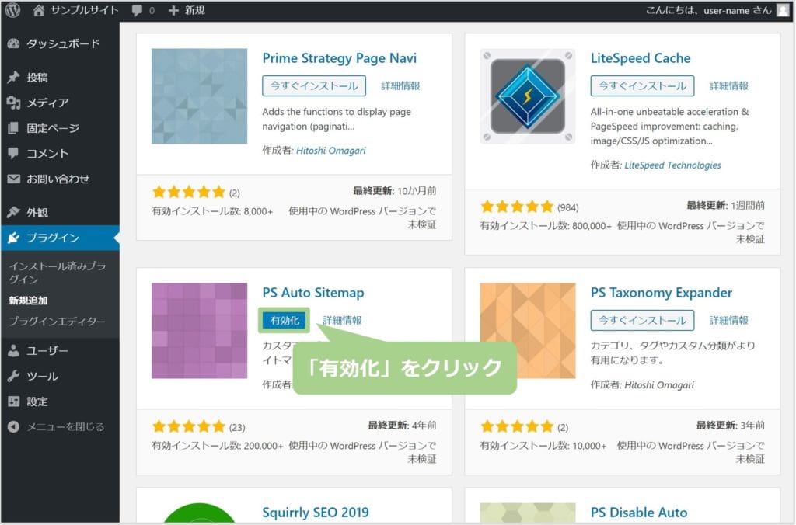Viewport: 796px width, 525px height.
Task: Click Prime Strategy Page Navi plugin thumbnail
Action: (199, 96)
